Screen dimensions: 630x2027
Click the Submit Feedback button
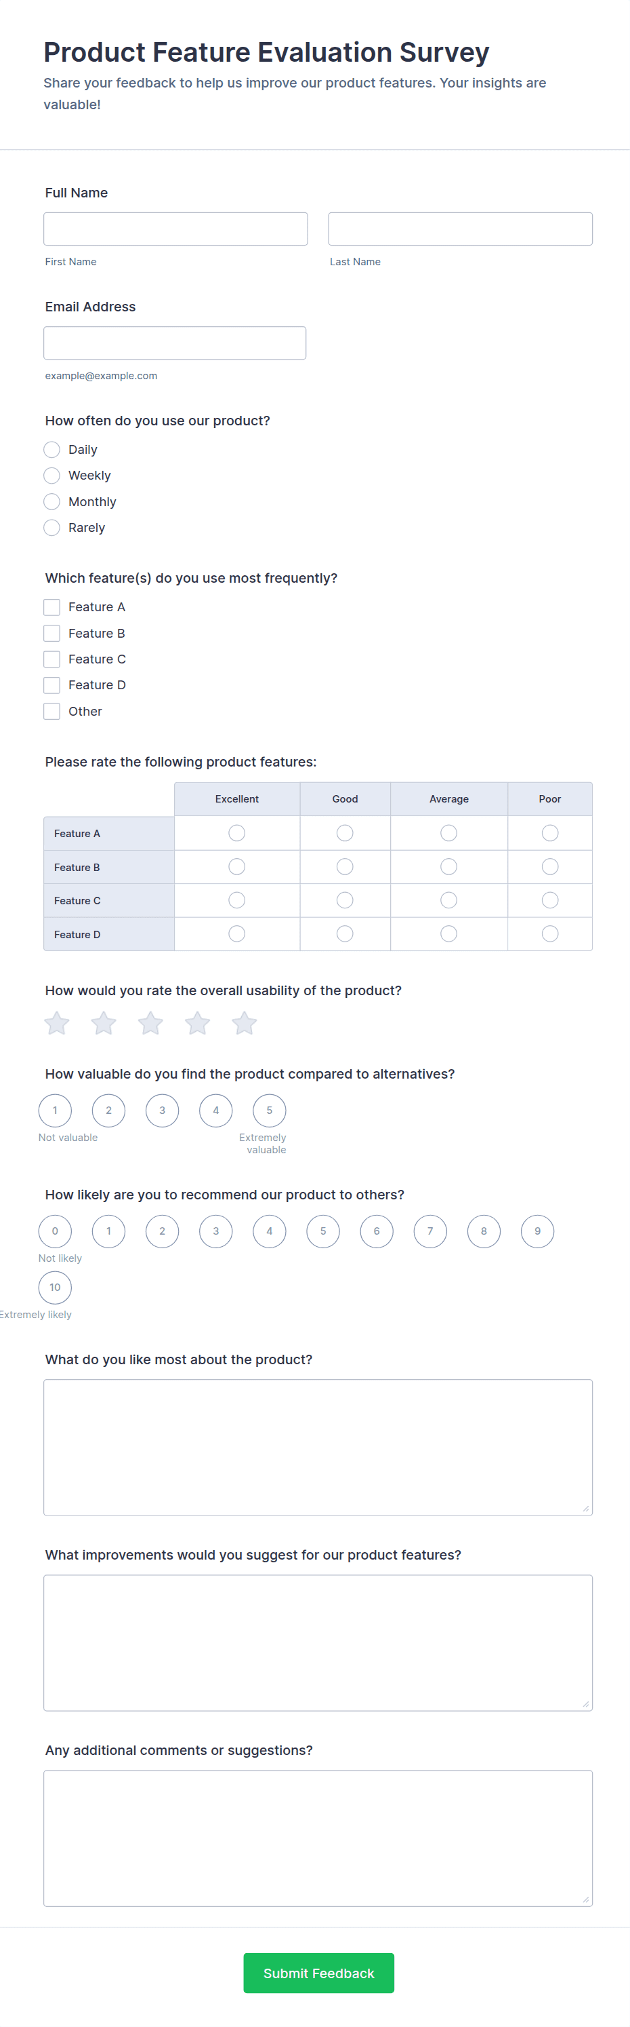click(x=318, y=1973)
